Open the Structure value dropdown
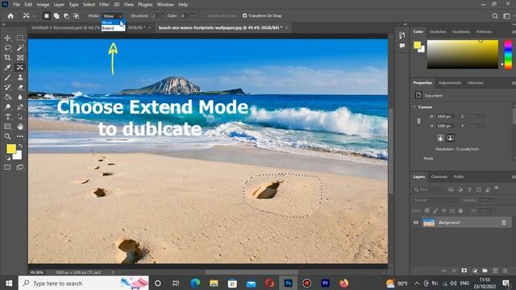Viewport: 516px width, 290px height. point(162,16)
